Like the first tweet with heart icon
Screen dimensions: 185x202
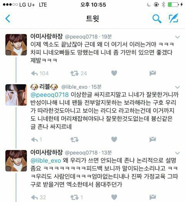[114, 73]
